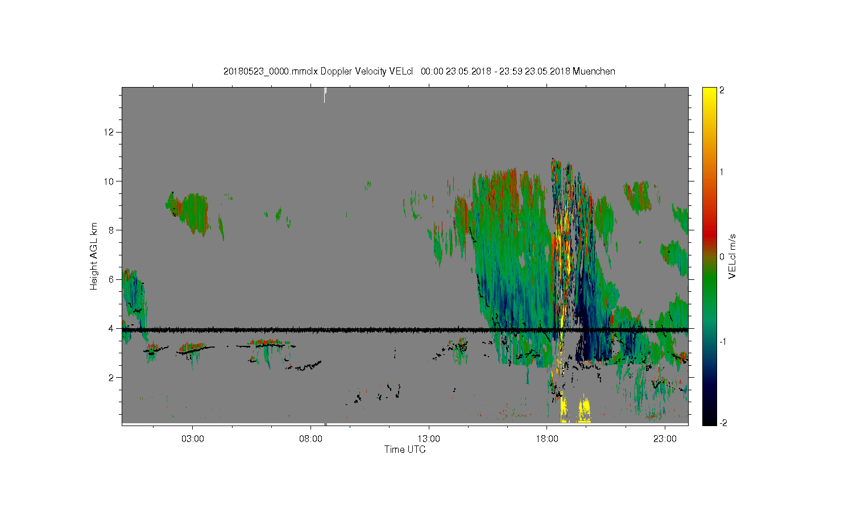
Task: Click the velocity colorbar gradient strip
Action: [709, 256]
